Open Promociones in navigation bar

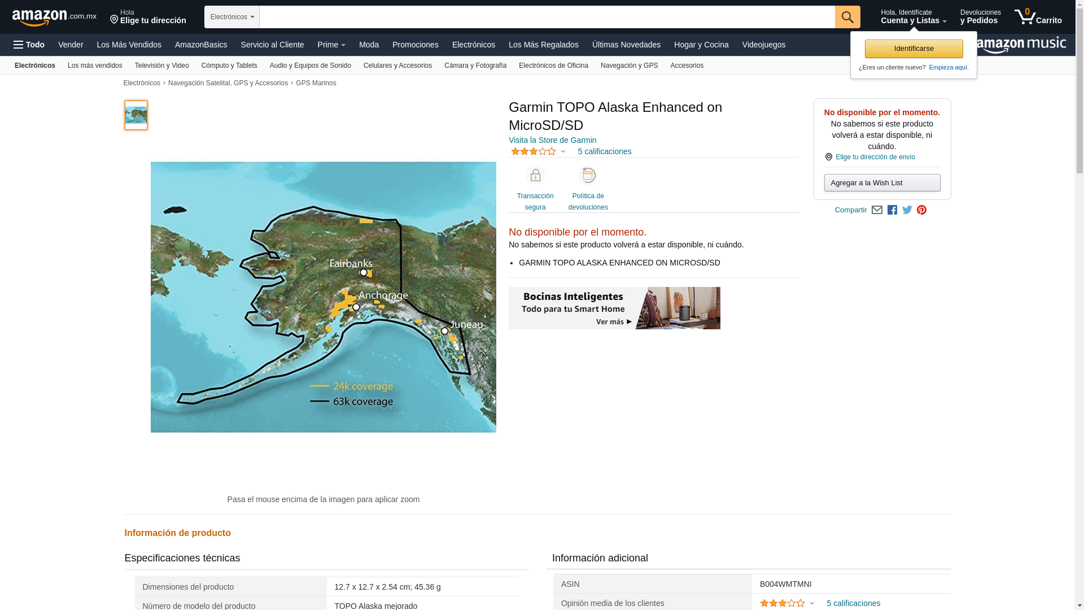(415, 45)
